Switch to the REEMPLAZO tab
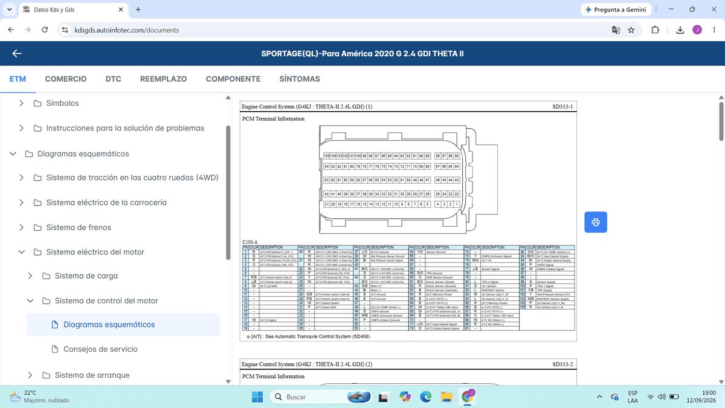Viewport: 725px width, 408px height. point(163,79)
